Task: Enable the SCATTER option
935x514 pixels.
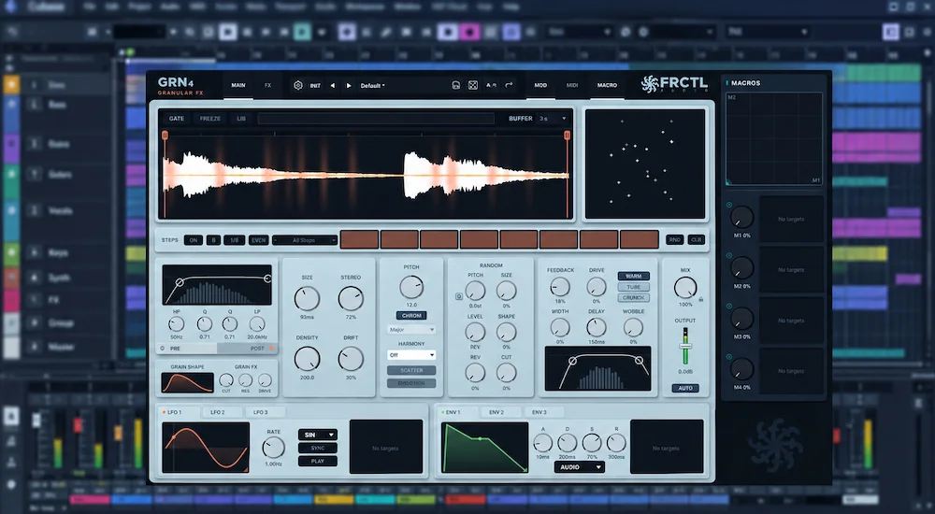Action: [x=411, y=370]
